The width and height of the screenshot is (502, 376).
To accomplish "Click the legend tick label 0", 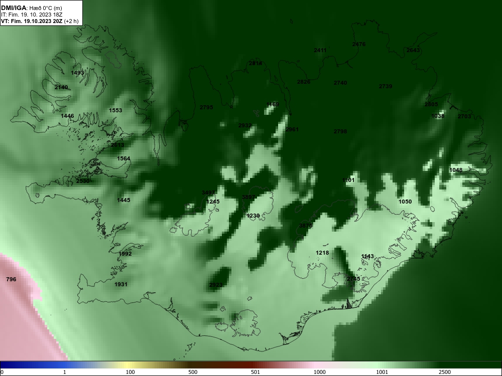I will coord(2,372).
